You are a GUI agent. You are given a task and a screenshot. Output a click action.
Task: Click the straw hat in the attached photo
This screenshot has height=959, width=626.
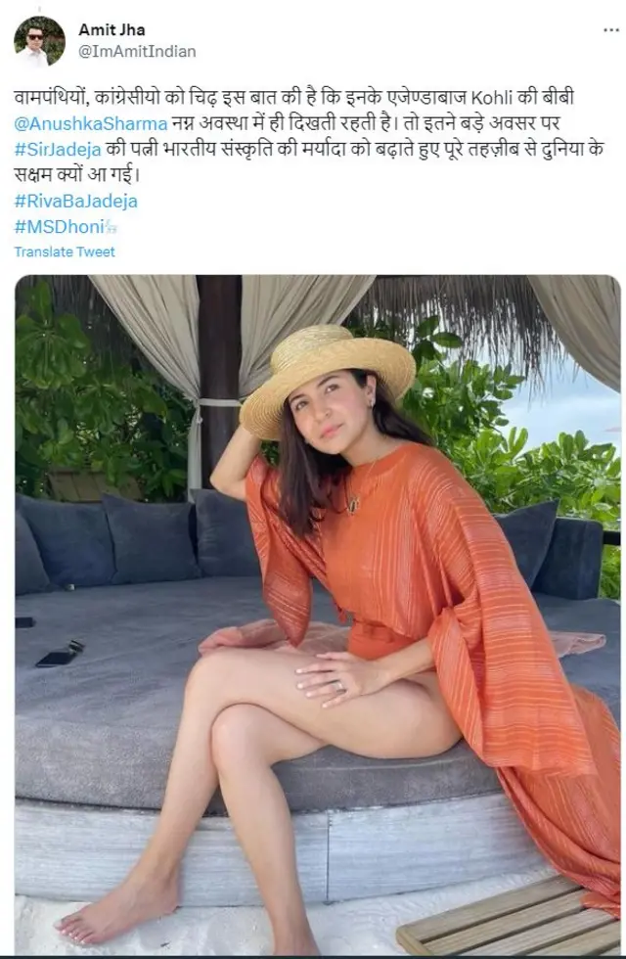[x=327, y=378]
